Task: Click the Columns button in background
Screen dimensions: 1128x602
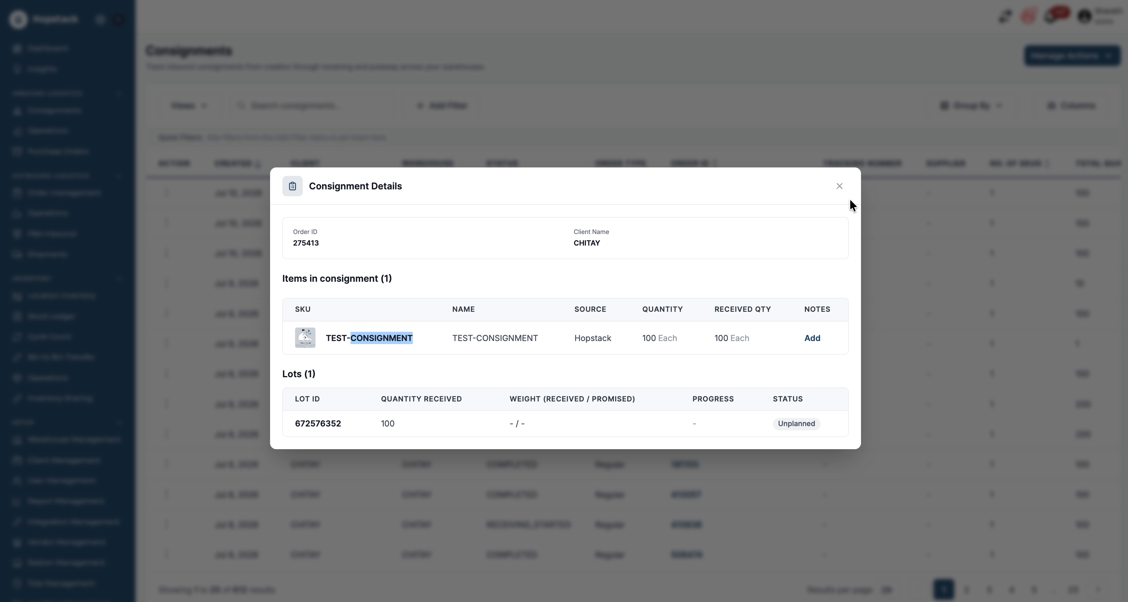Action: tap(1071, 105)
